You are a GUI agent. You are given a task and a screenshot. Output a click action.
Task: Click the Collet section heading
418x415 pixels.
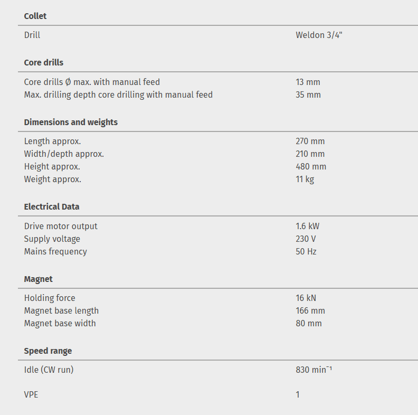tap(35, 16)
